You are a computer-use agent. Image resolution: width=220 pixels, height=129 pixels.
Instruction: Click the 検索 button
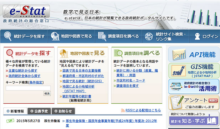pyautogui.click(x=47, y=94)
